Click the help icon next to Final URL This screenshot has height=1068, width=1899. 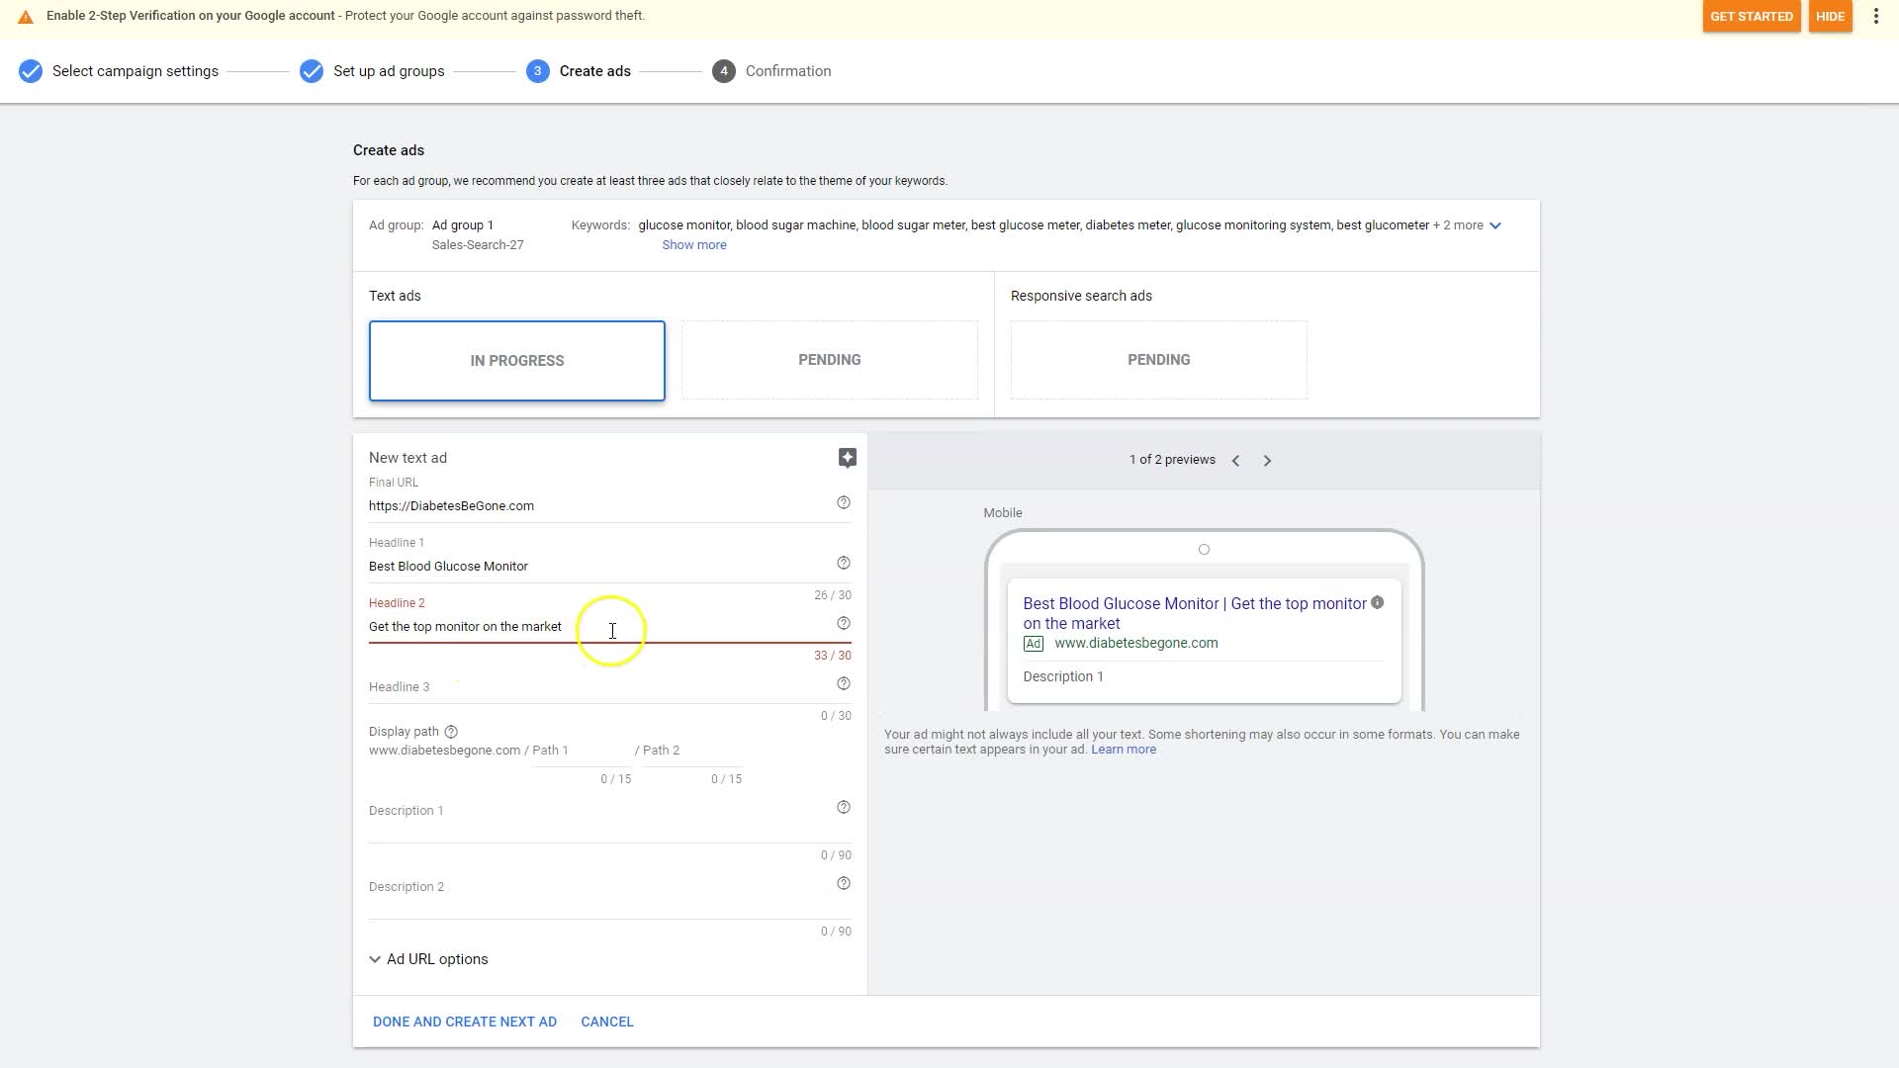coord(844,503)
